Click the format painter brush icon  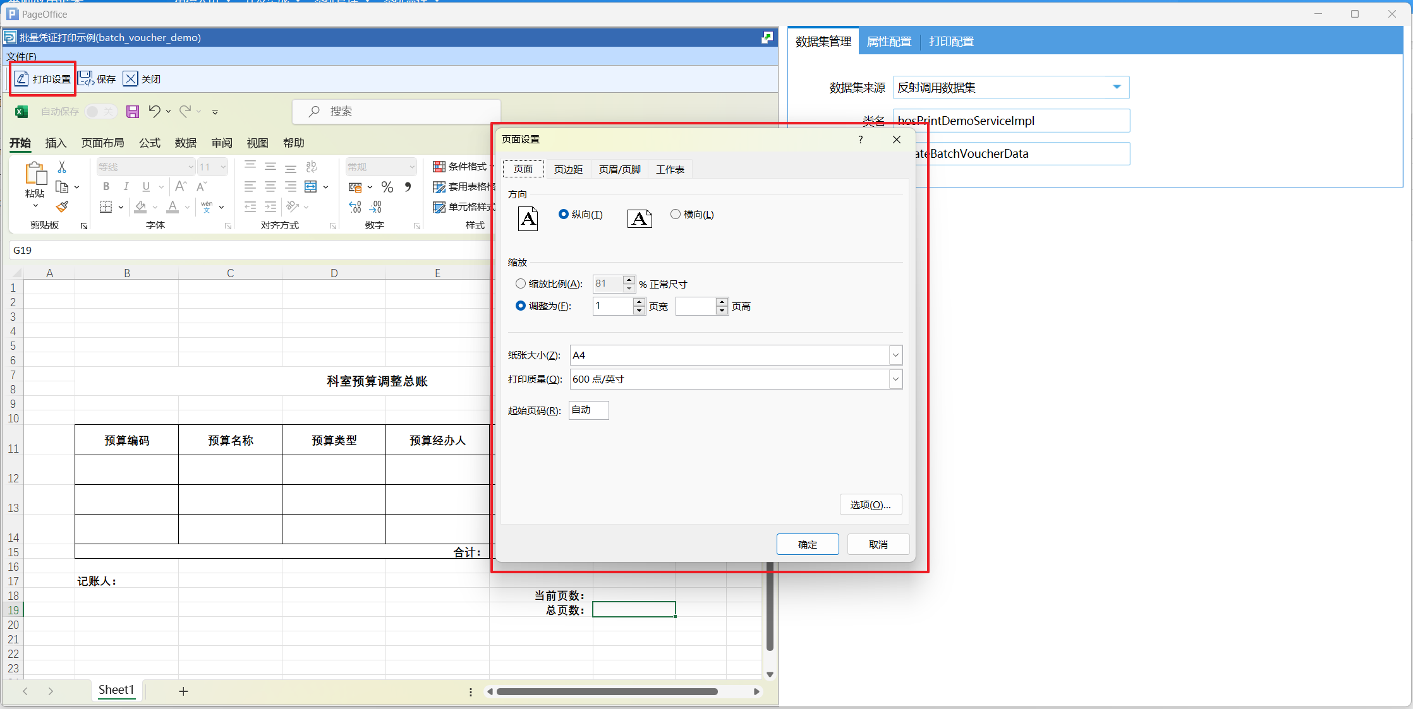pyautogui.click(x=62, y=207)
